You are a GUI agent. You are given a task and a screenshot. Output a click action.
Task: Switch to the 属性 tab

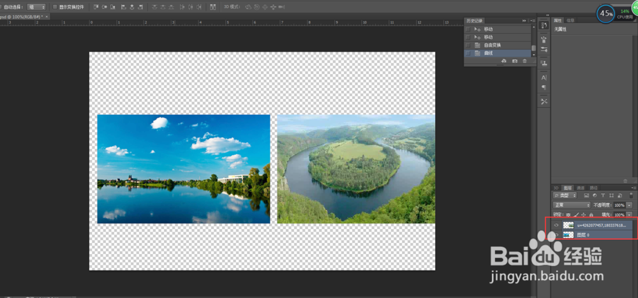coord(558,20)
